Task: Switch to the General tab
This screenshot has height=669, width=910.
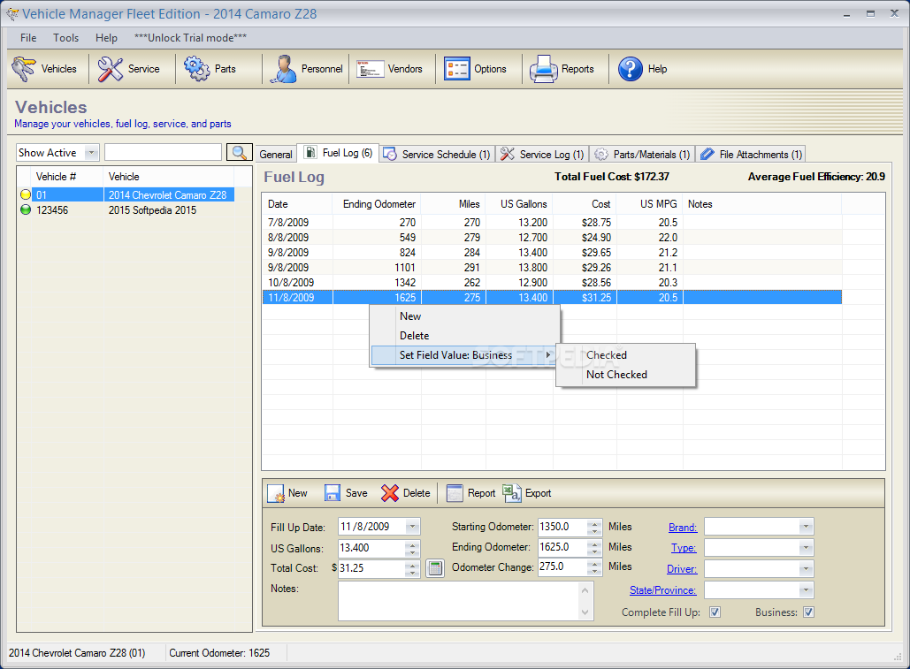Action: click(276, 154)
